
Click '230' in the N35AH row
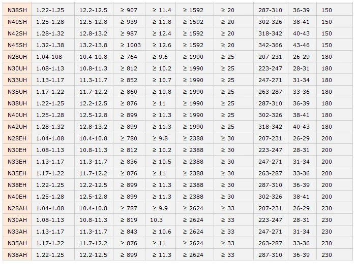(335, 243)
